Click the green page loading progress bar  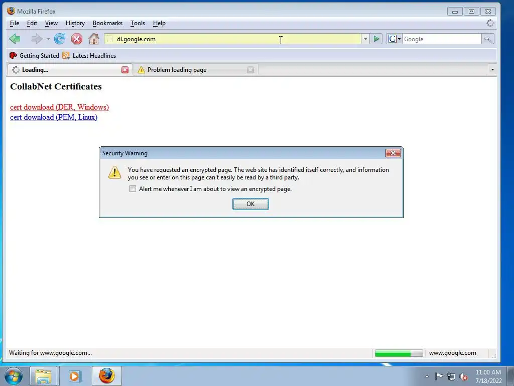[399, 353]
